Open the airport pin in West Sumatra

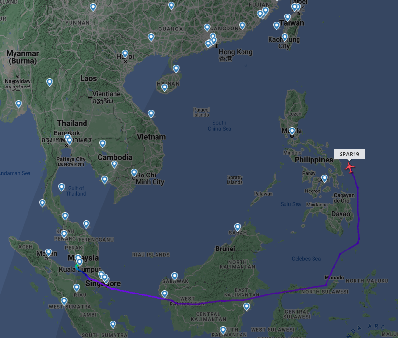pos(64,301)
